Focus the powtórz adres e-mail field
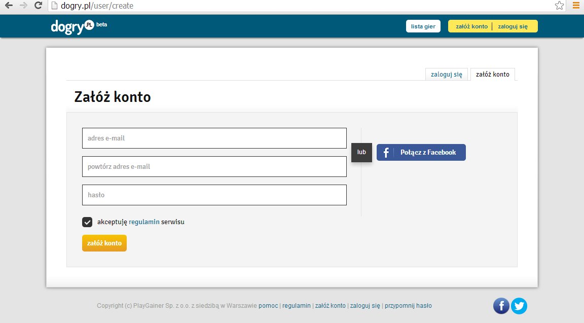 [x=214, y=166]
